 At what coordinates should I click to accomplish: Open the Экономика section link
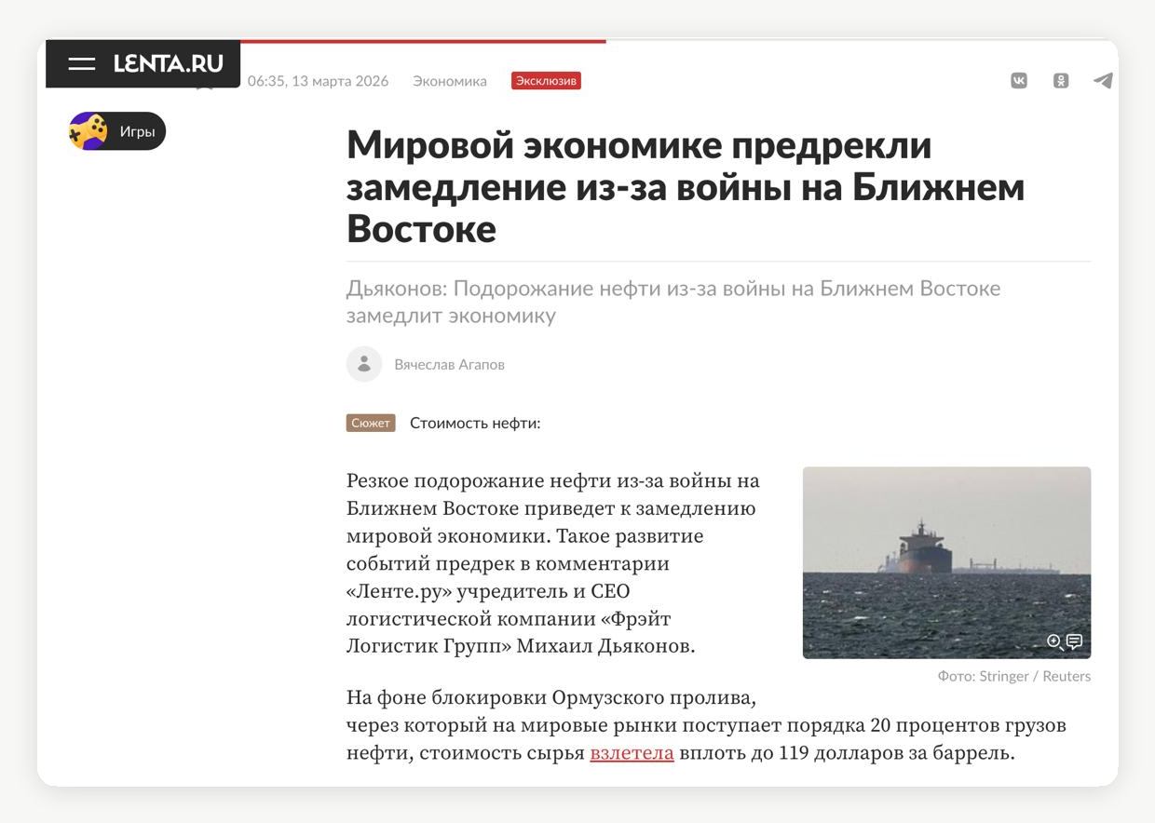pyautogui.click(x=450, y=81)
